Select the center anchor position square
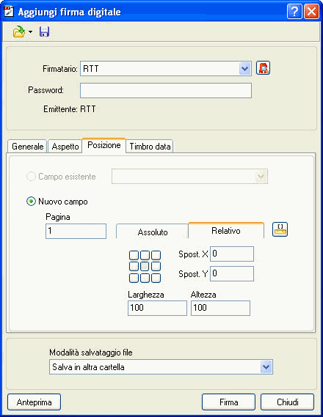323x417 pixels. (x=145, y=266)
